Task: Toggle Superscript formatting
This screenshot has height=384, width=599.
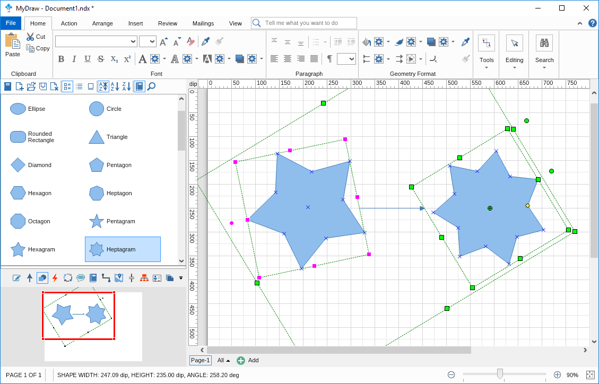Action: (x=127, y=59)
